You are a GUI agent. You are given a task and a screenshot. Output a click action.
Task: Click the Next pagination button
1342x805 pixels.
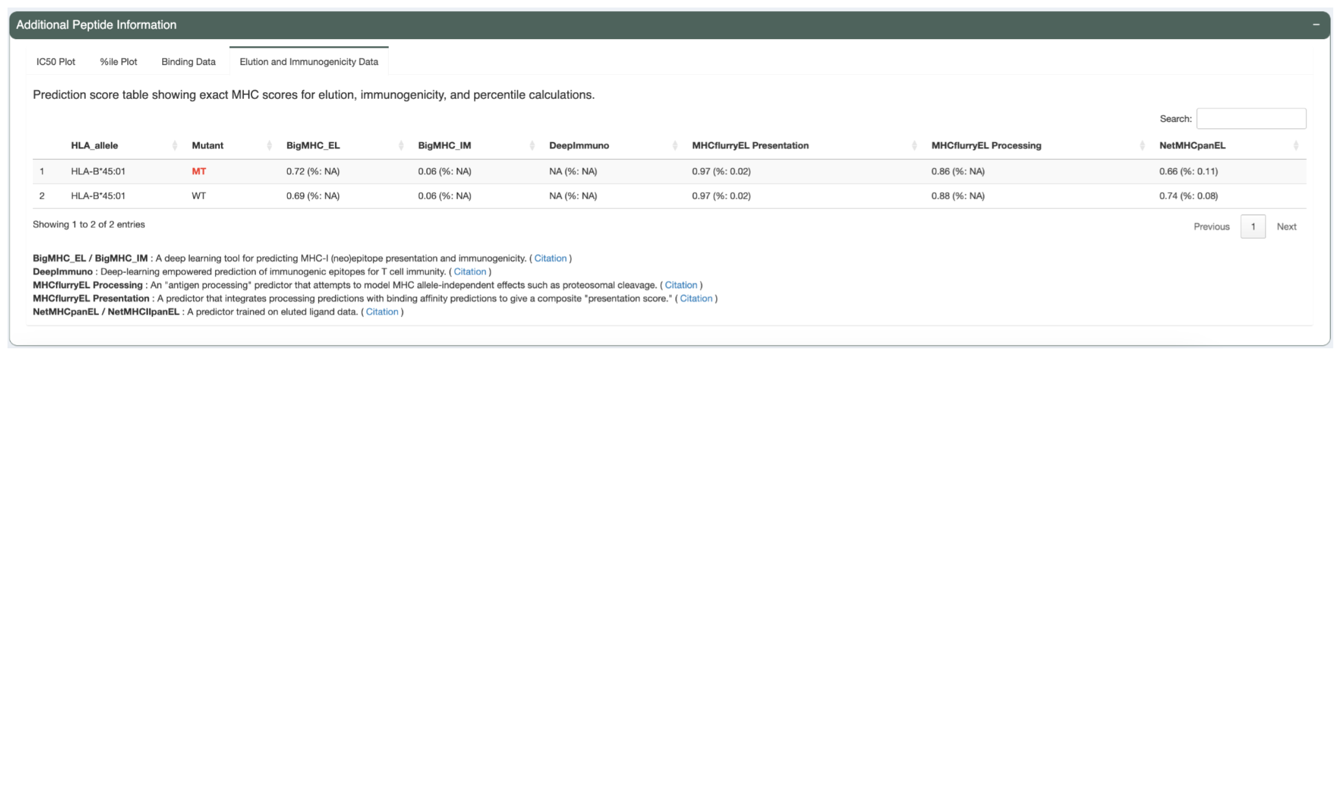(1287, 226)
